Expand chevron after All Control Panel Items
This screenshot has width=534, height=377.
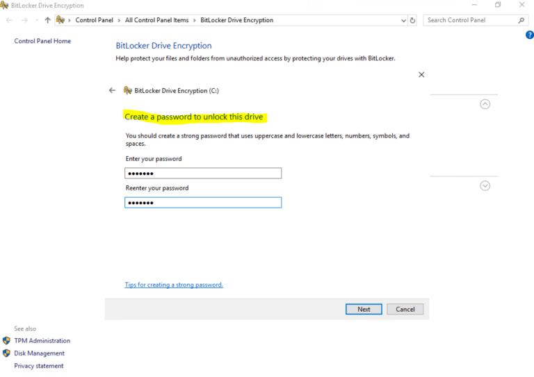tap(195, 20)
